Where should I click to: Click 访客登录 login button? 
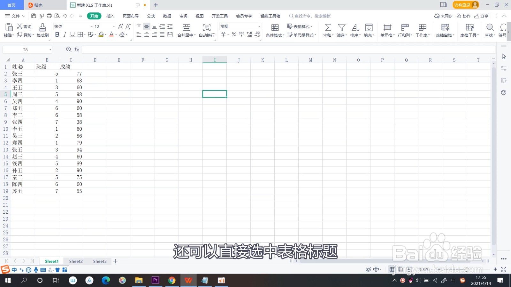click(x=466, y=5)
